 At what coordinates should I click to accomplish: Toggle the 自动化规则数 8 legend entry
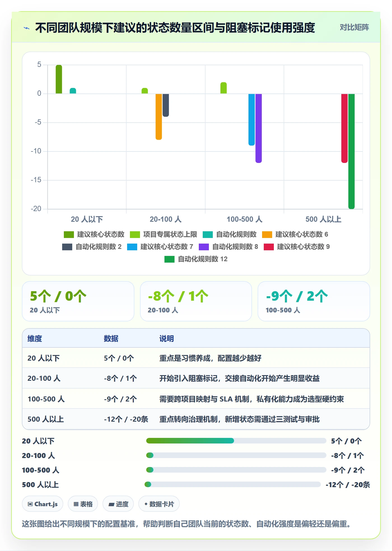pyautogui.click(x=228, y=247)
